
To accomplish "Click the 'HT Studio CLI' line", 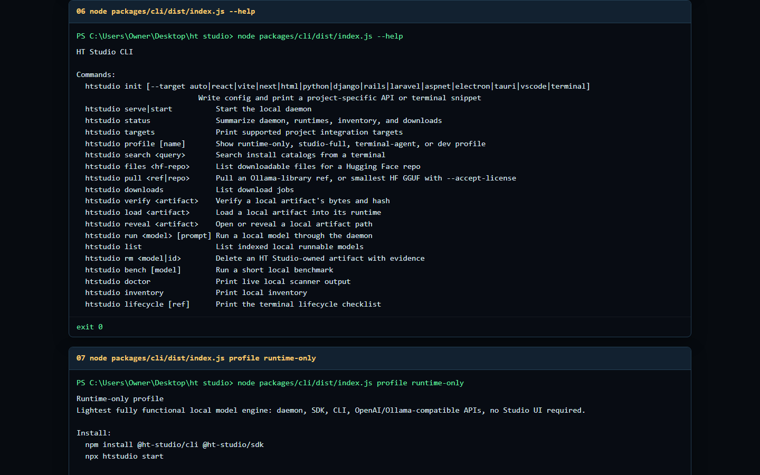I will [104, 52].
